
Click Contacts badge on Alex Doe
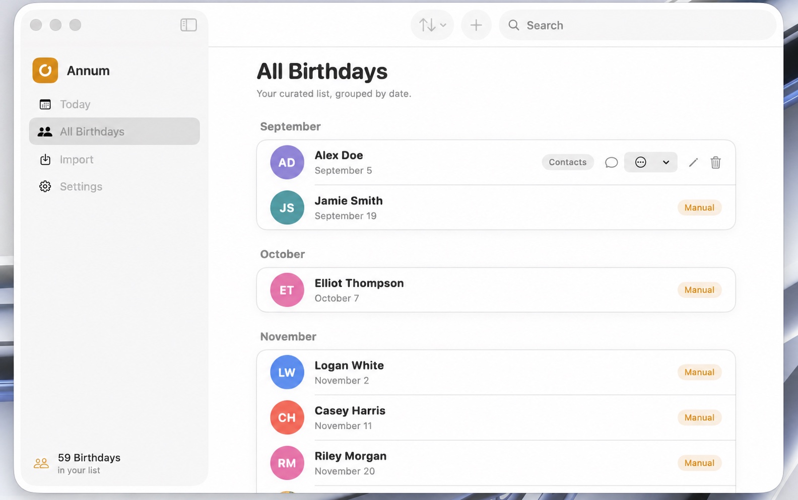pos(568,162)
